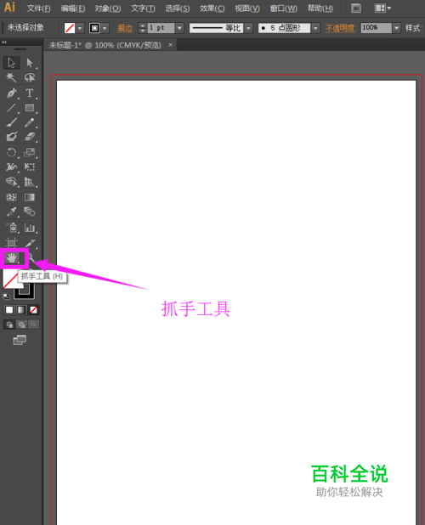The height and width of the screenshot is (525, 425).
Task: Select the Perspective Grid tool
Action: point(30,182)
